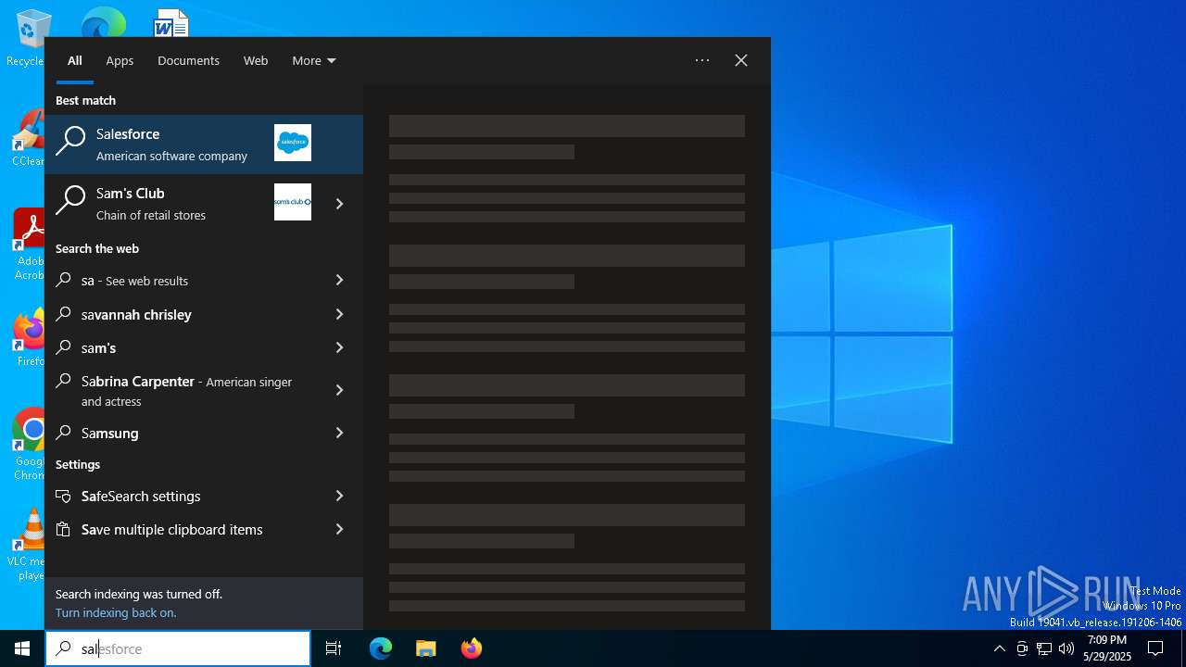1186x667 pixels.
Task: Select the Sabrina Carpenter web suggestion
Action: pos(181,390)
